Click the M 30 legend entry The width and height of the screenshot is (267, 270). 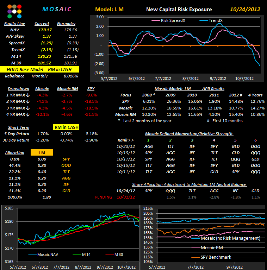(114, 255)
